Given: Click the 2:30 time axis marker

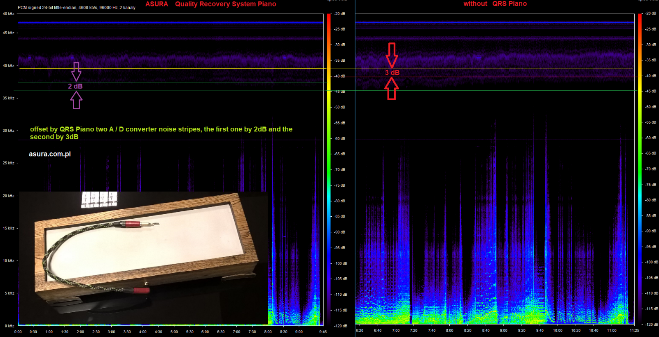Looking at the screenshot, I should 96,332.
